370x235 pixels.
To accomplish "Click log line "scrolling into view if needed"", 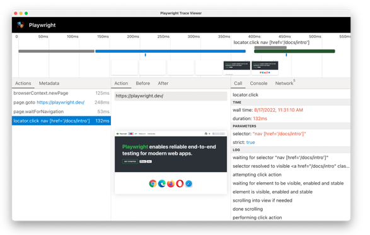I will click(262, 200).
